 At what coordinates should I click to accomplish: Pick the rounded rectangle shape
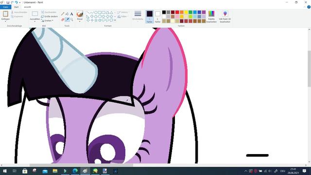[104, 13]
